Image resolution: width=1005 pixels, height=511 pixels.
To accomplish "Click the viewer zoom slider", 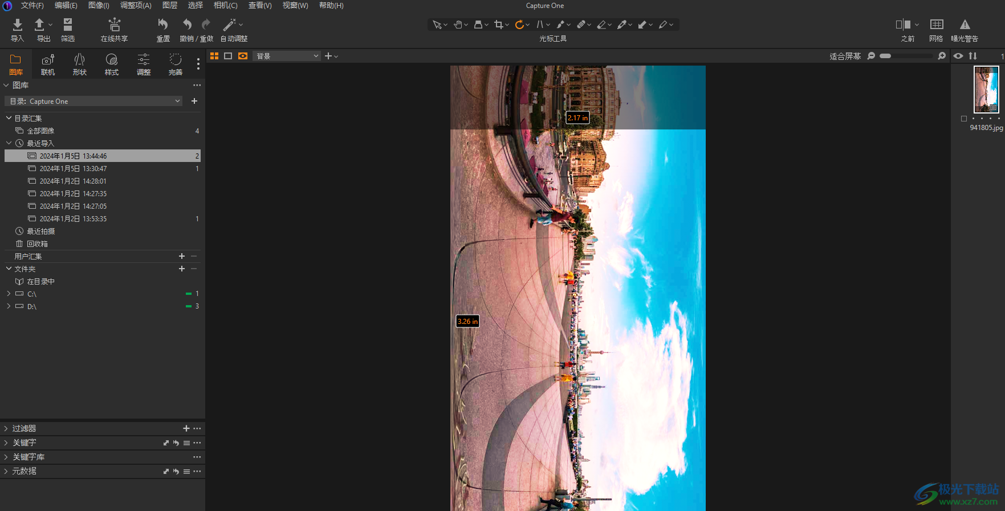I will click(x=906, y=56).
